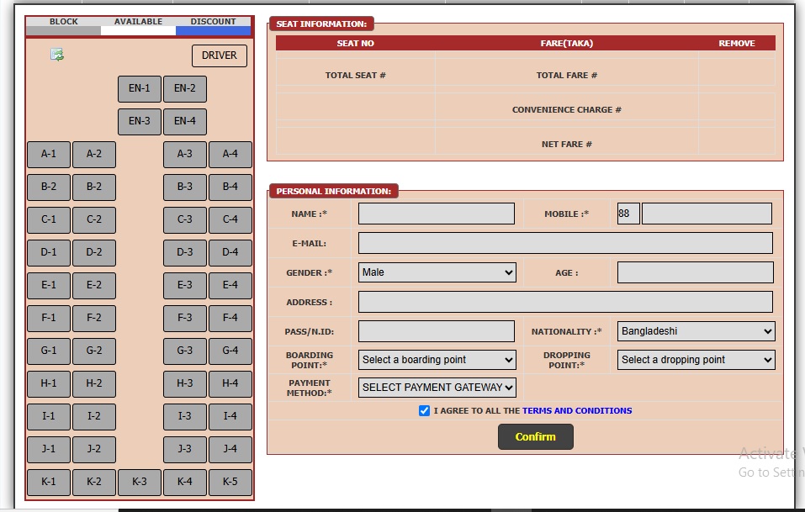Expand the dropping point selector
The image size is (805, 512).
pos(696,360)
